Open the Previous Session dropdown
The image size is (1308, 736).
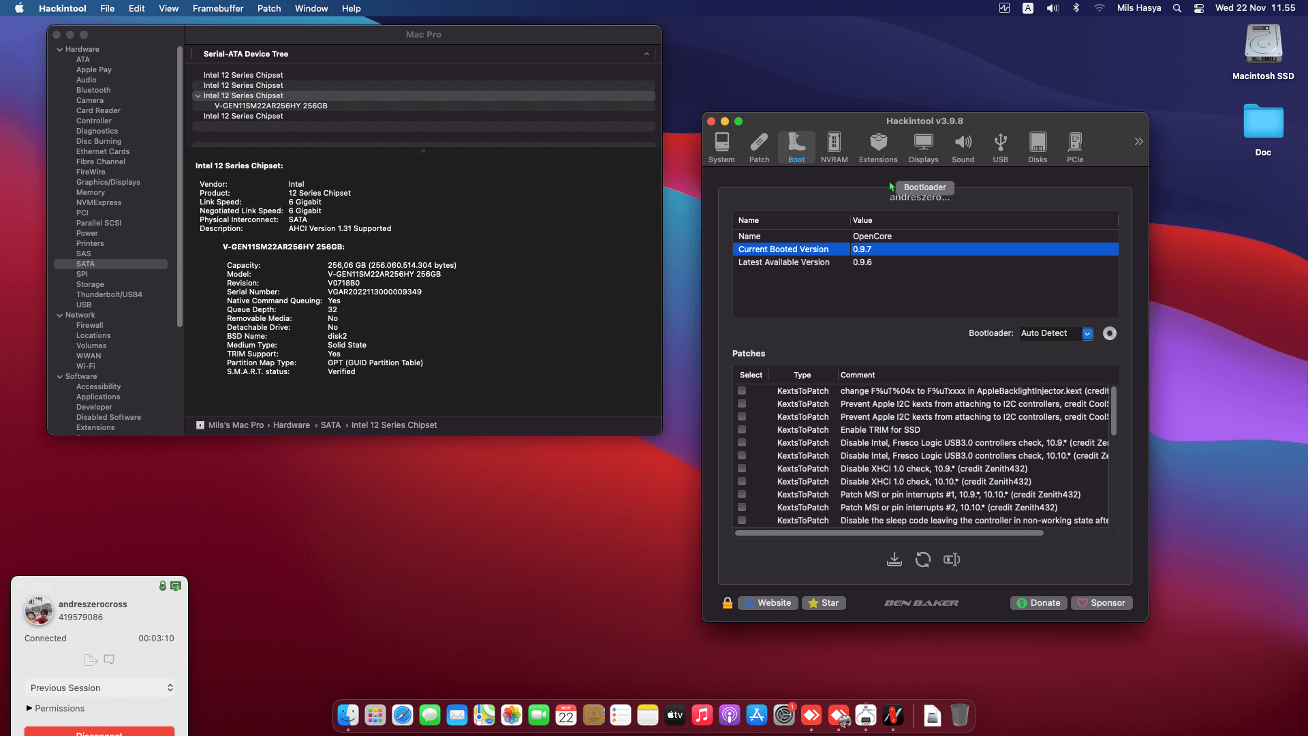101,688
